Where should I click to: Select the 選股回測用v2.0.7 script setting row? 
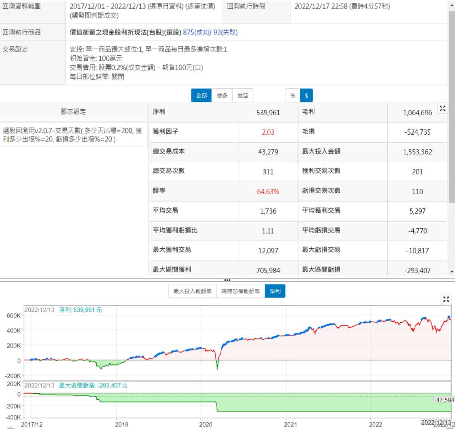[x=73, y=135]
